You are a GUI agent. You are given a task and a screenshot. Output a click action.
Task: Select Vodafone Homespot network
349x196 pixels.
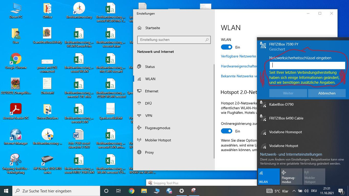tap(303, 132)
